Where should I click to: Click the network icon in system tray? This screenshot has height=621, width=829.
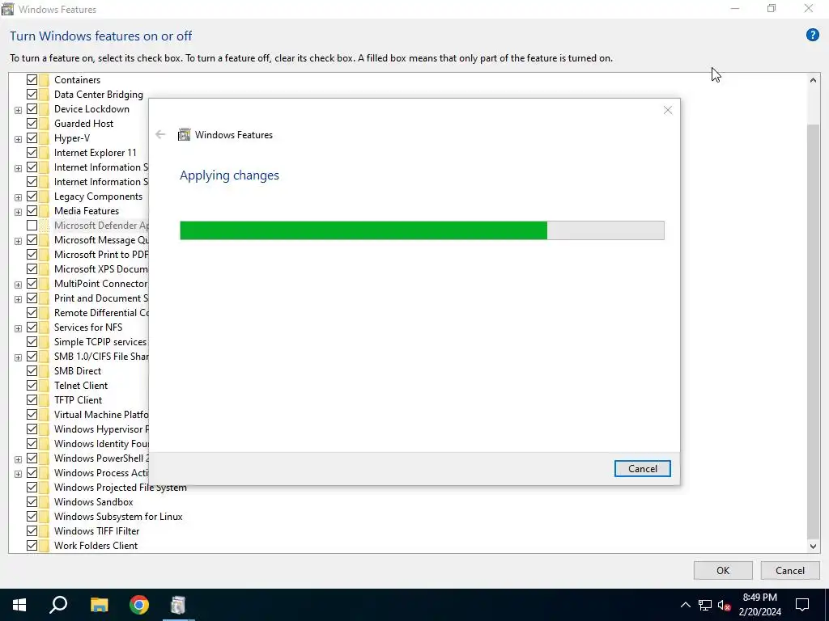pos(705,605)
